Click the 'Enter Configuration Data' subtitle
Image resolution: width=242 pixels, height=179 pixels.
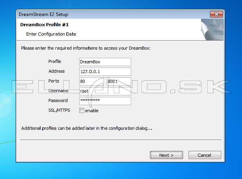pyautogui.click(x=51, y=34)
